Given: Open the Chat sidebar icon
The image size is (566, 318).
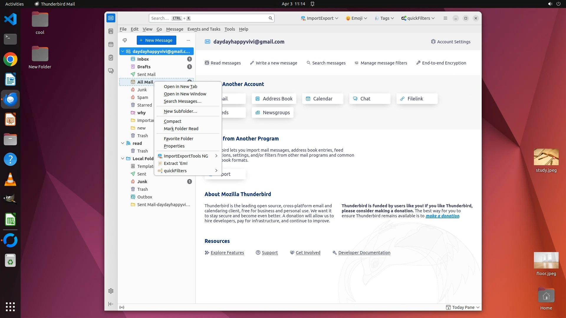Looking at the screenshot, I should (x=111, y=71).
